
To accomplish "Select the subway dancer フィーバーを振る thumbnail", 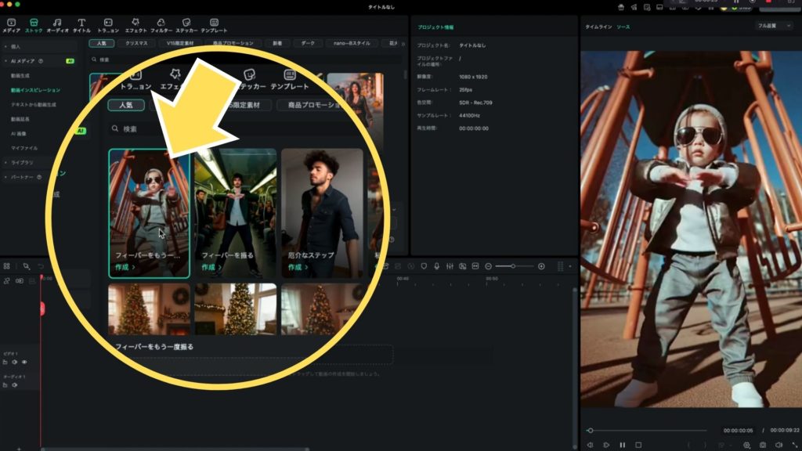I will (235, 204).
